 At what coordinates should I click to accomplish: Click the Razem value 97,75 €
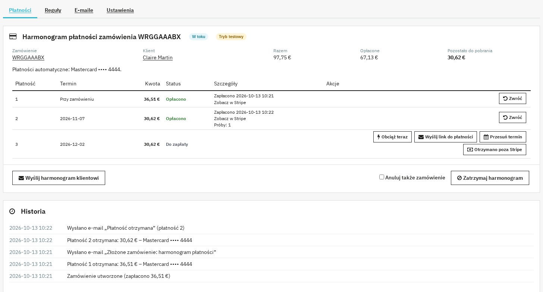pos(282,57)
